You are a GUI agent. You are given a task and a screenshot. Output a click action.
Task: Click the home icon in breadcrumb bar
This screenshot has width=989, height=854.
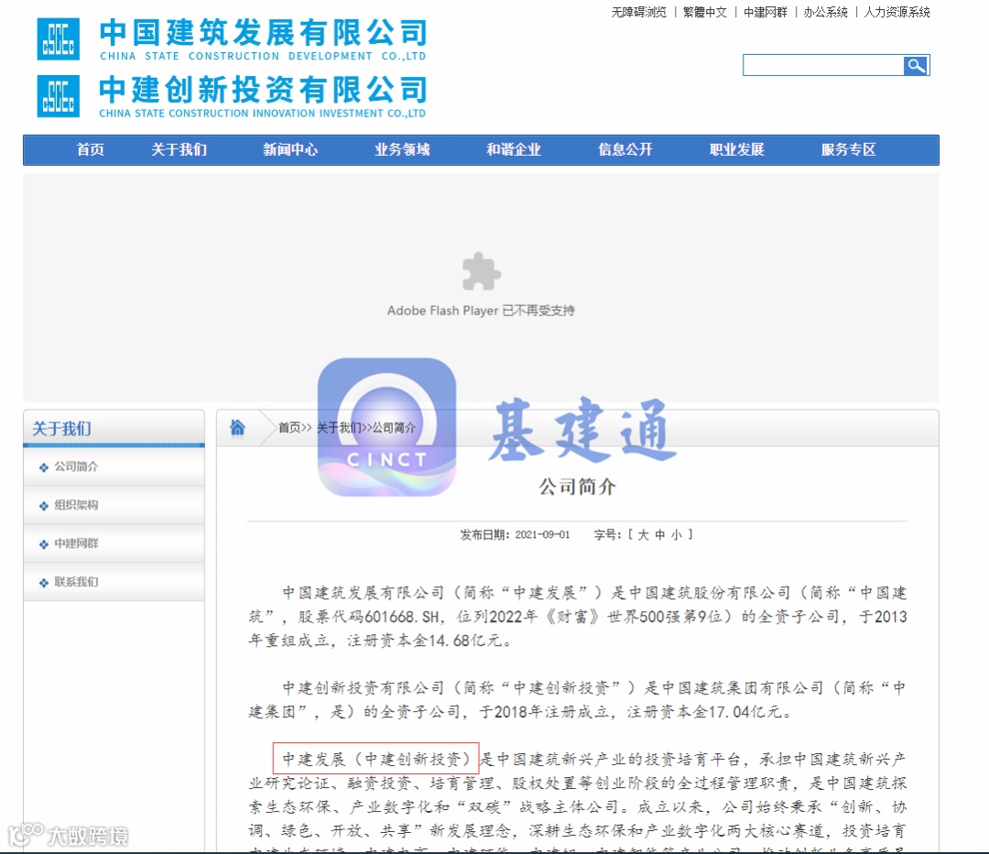237,428
